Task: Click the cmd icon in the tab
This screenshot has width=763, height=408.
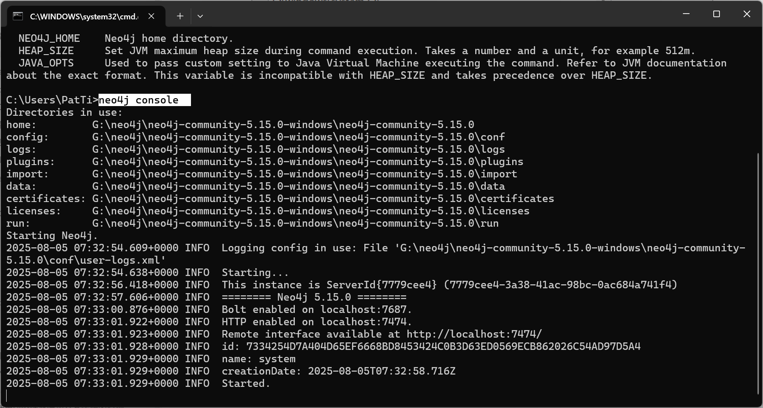Action: pos(18,16)
